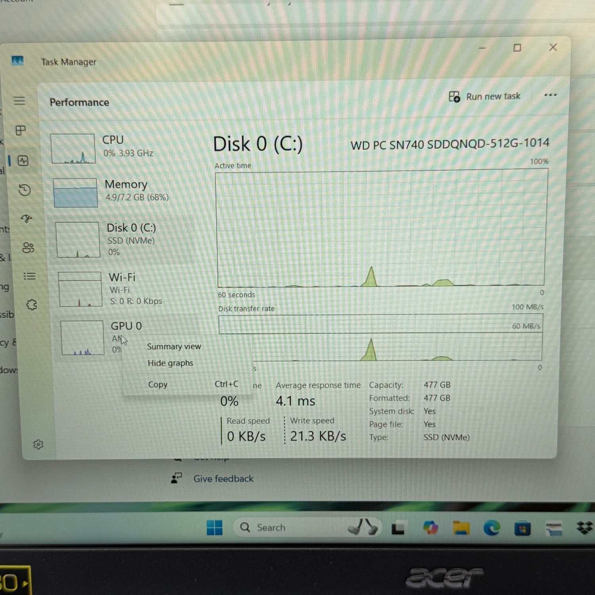Select Copy in the context menu
This screenshot has width=595, height=595.
click(157, 384)
